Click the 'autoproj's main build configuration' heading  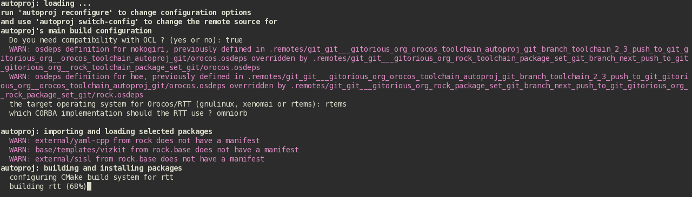(76, 31)
